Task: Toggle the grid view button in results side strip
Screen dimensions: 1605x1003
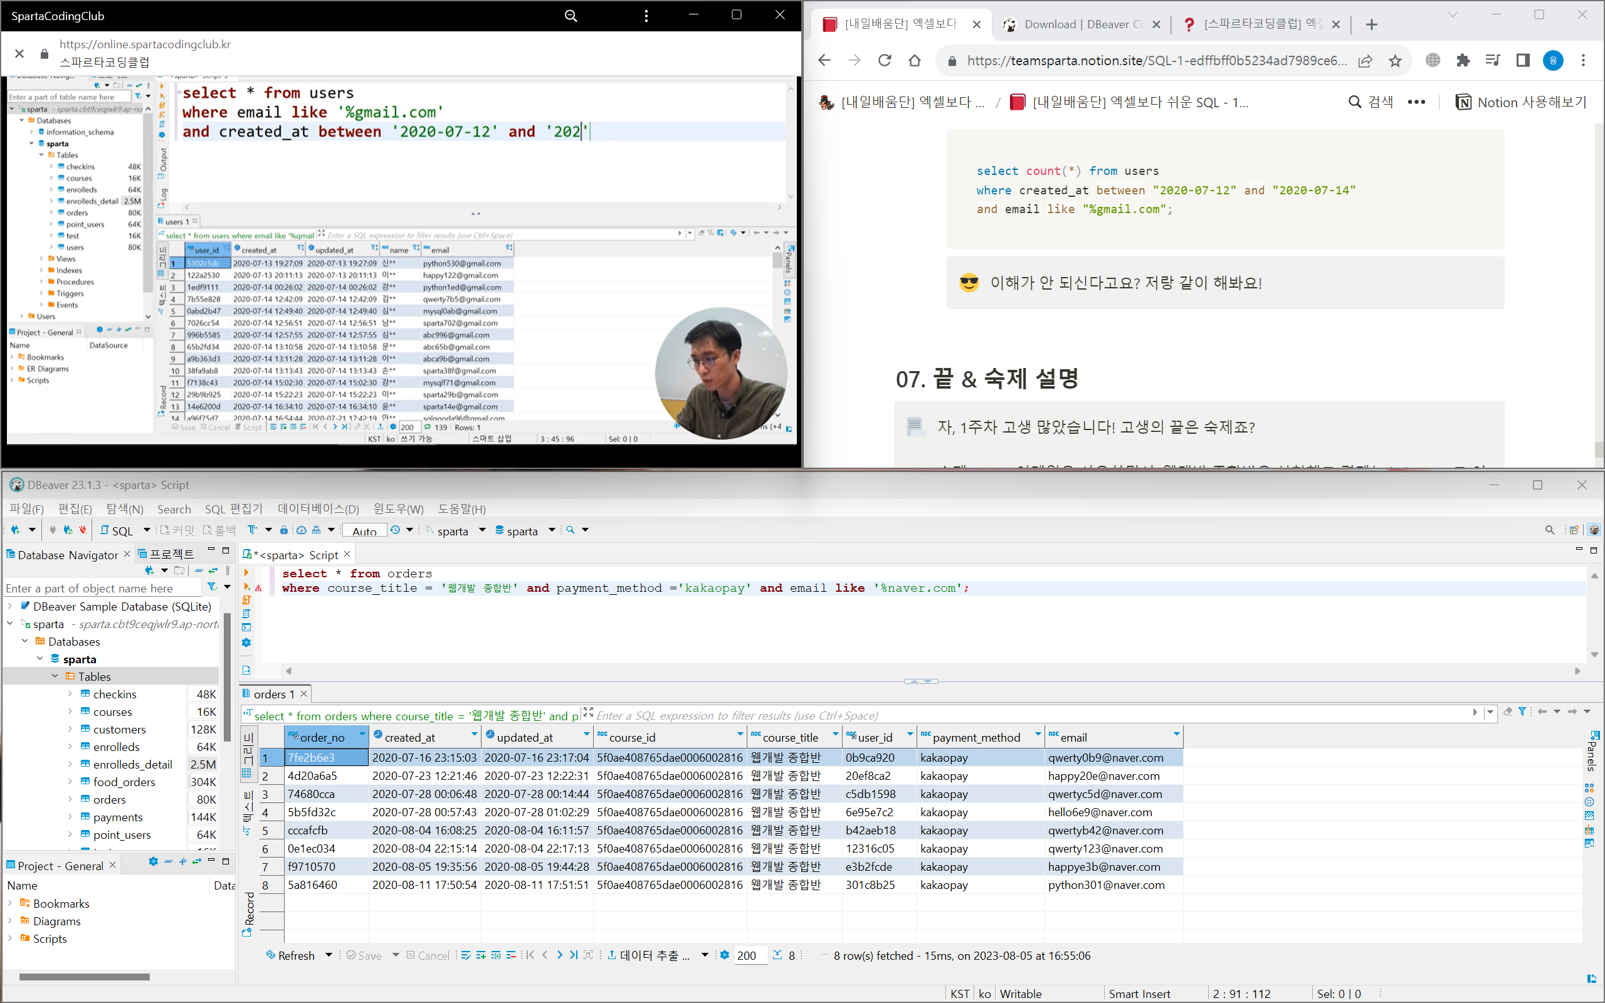Action: [248, 753]
